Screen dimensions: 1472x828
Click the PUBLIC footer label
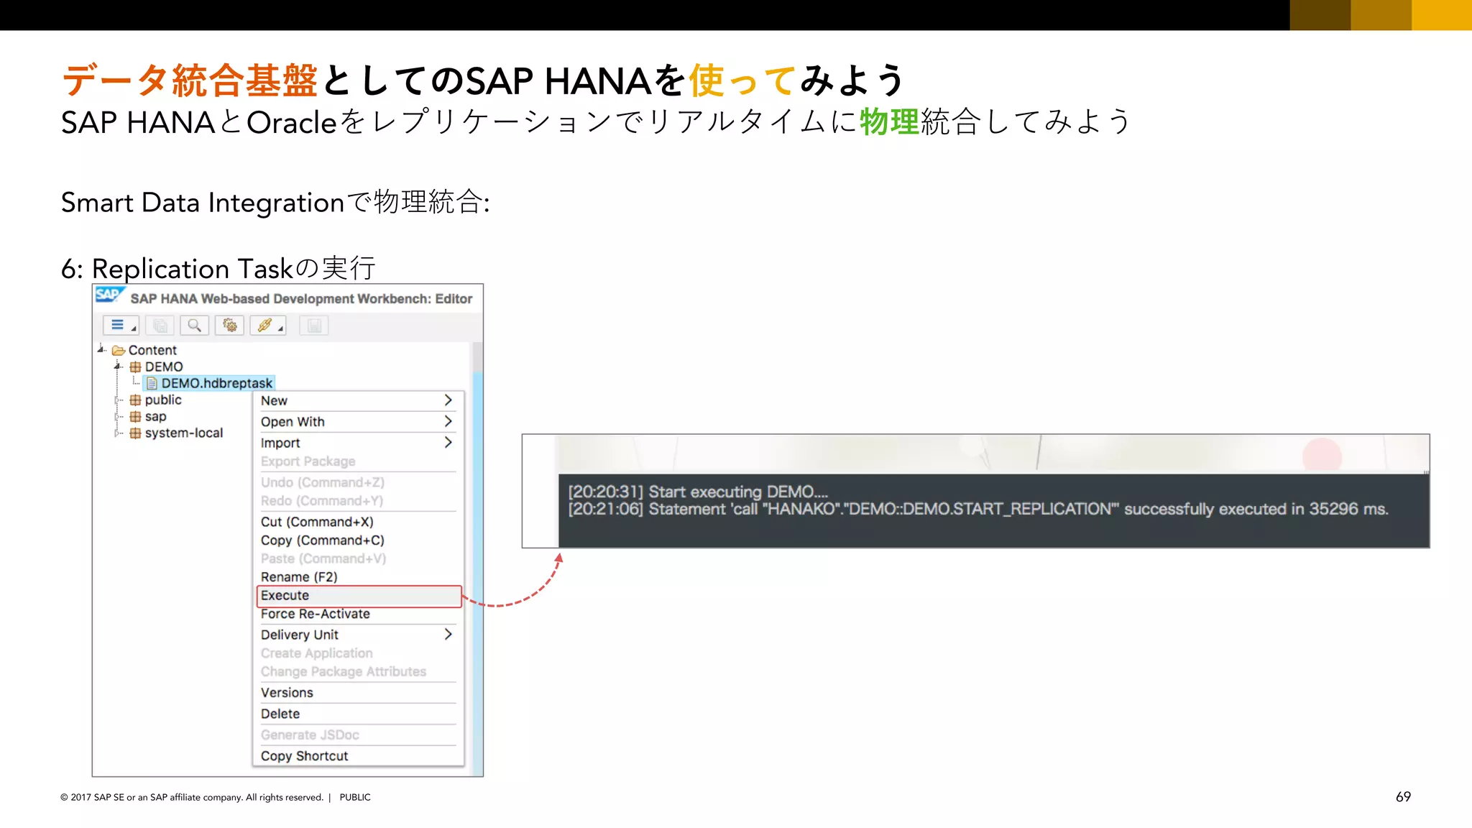pos(355,798)
